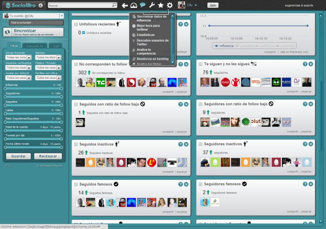Close Te siguen y no les sigues panel
The width and height of the screenshot is (326, 229).
311,64
